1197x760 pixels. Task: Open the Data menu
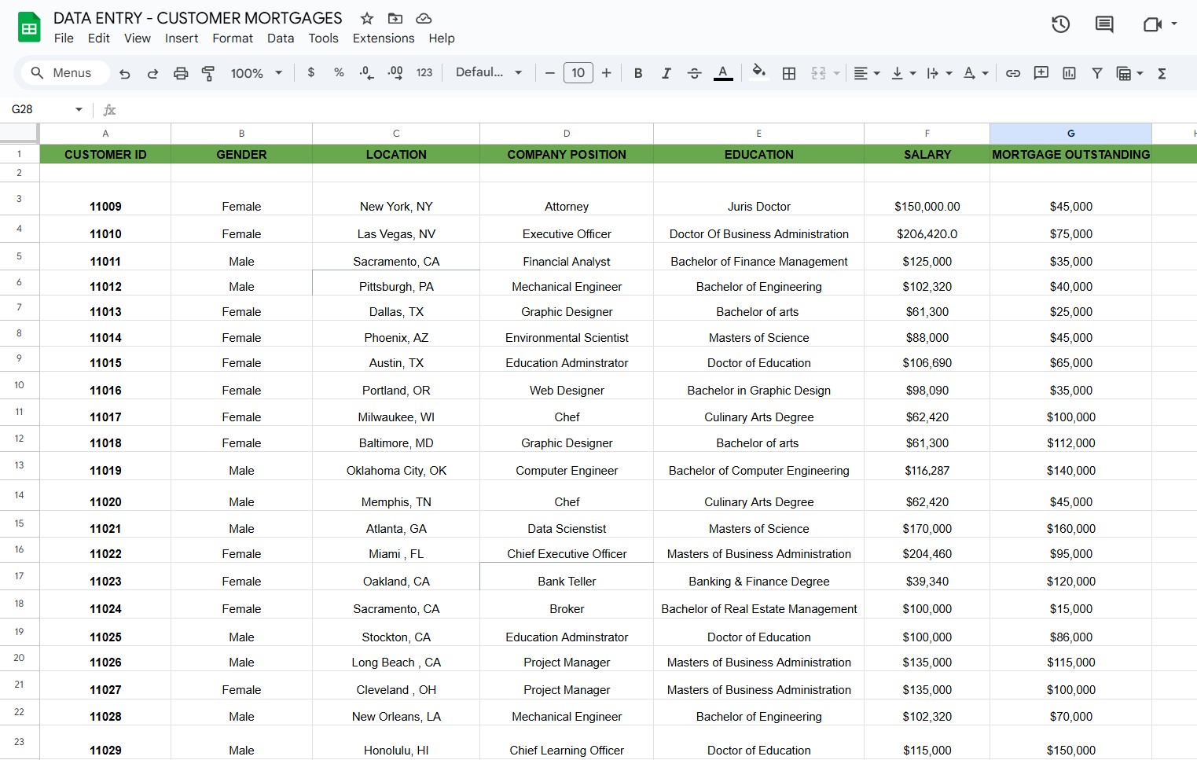pos(281,39)
